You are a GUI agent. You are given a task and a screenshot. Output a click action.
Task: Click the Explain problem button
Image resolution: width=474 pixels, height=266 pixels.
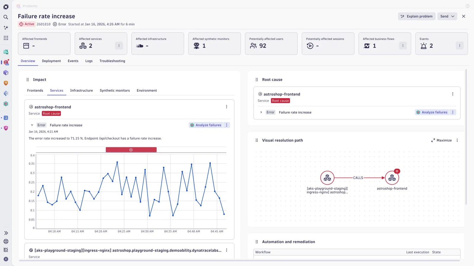(x=416, y=16)
